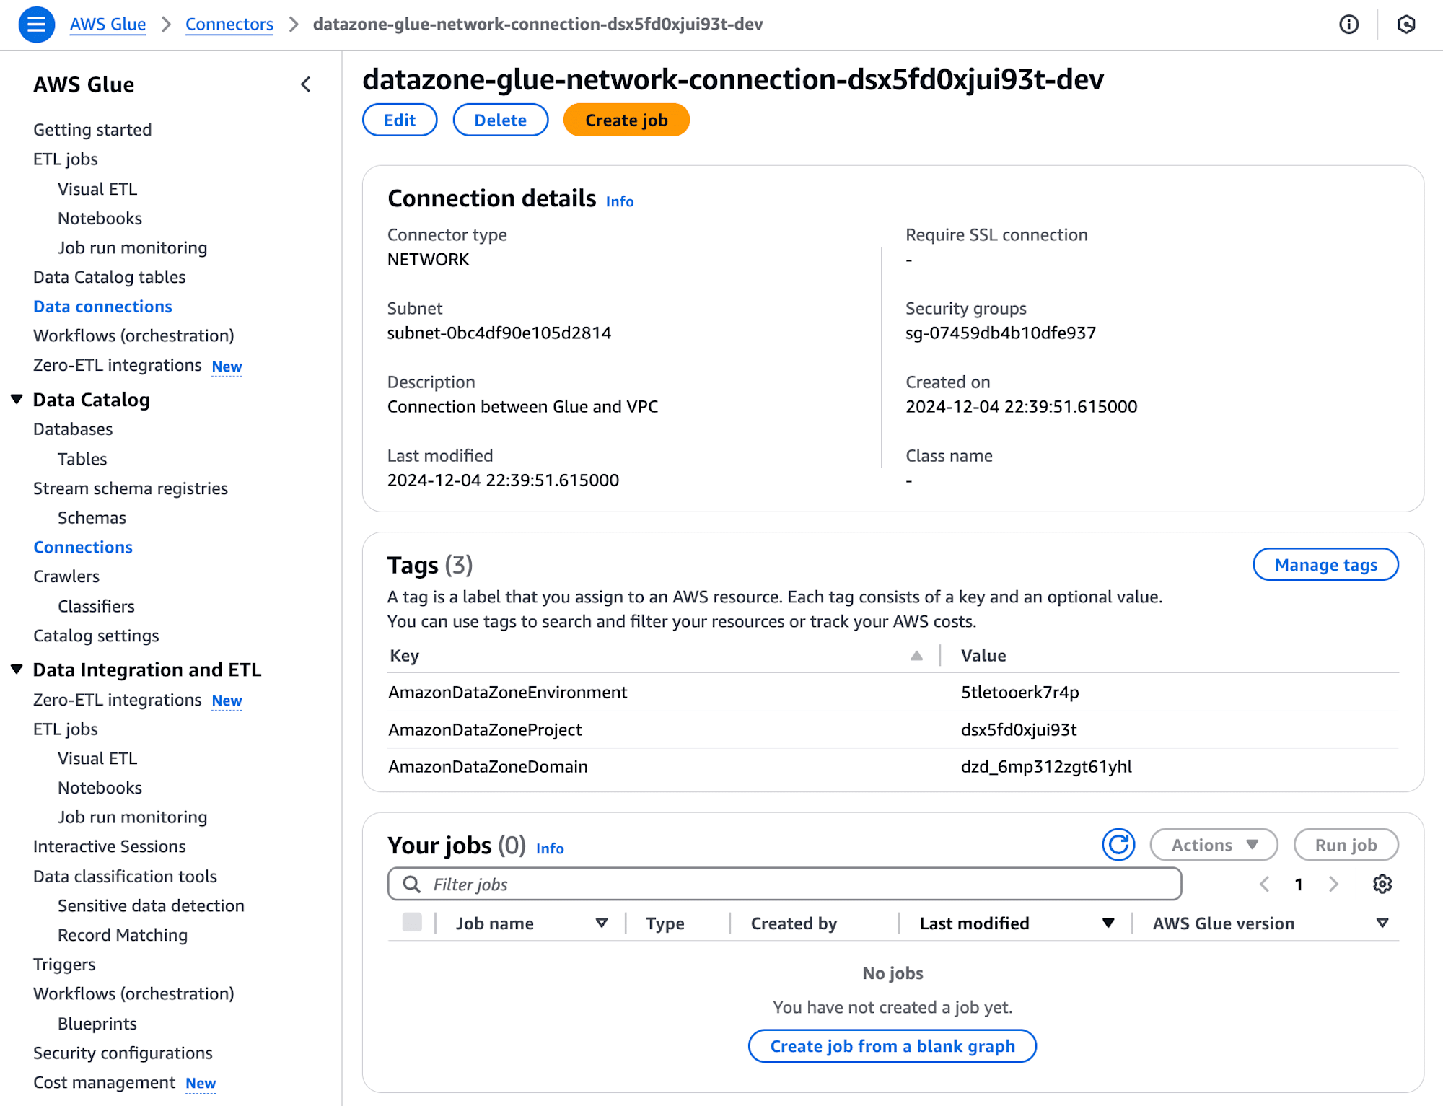Click the AWS Glue sidebar heading
The width and height of the screenshot is (1443, 1106).
(x=84, y=84)
